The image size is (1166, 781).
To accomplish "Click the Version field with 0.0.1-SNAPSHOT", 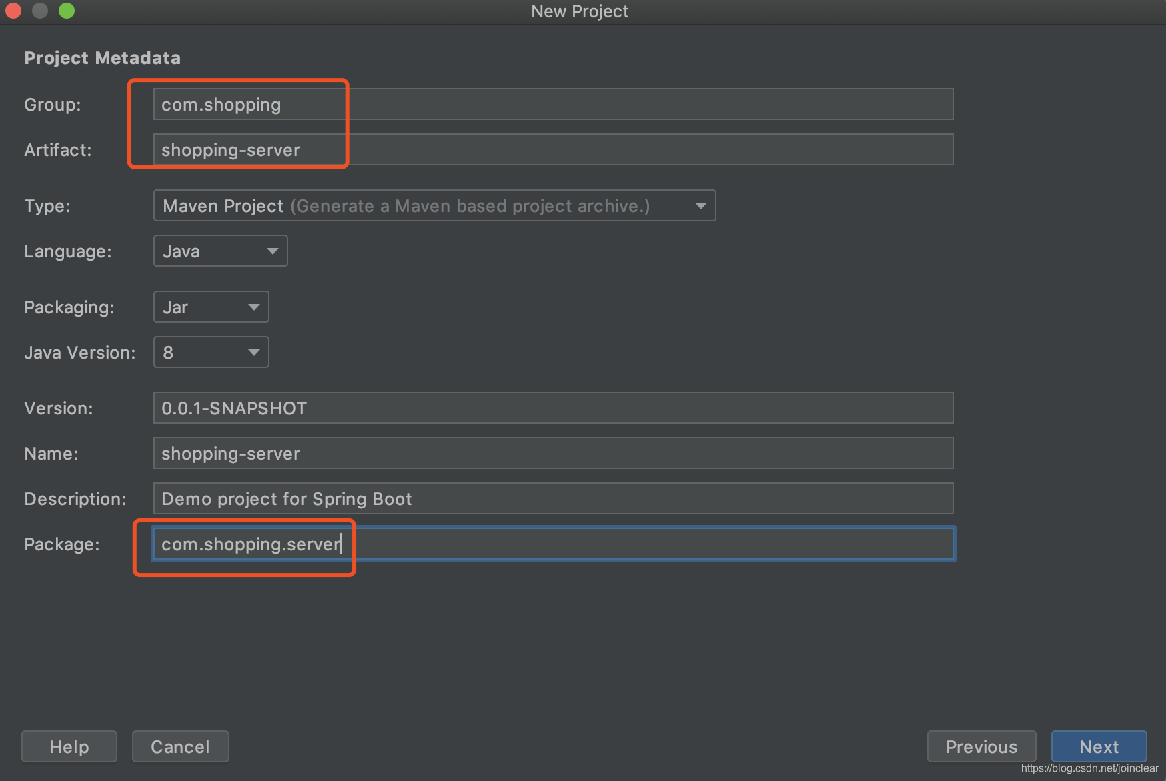I will click(553, 408).
